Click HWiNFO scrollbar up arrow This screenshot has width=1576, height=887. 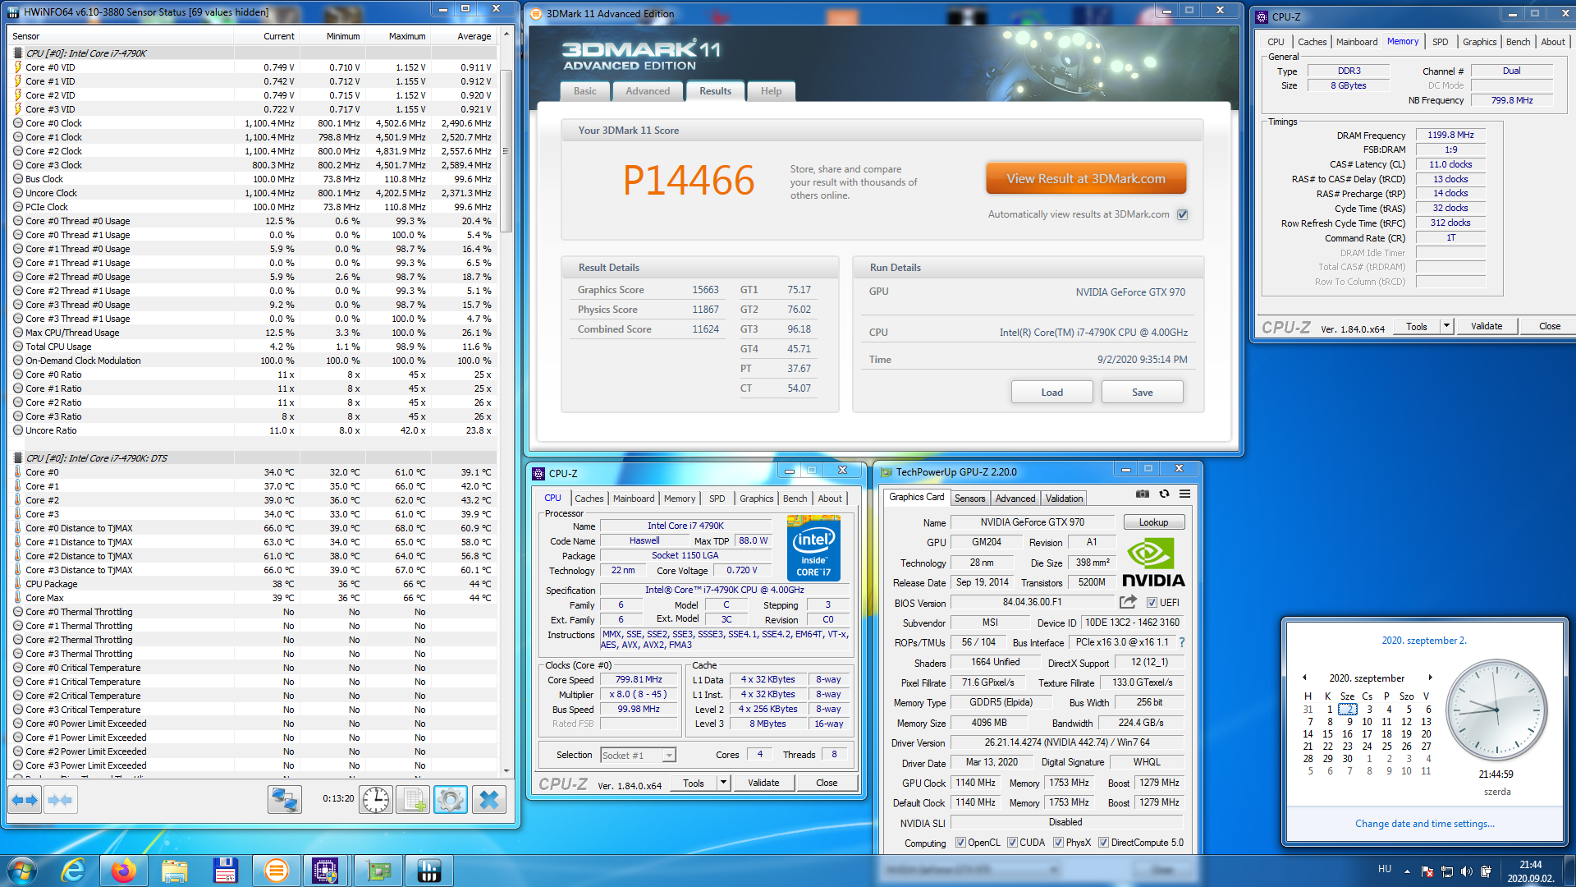click(506, 34)
